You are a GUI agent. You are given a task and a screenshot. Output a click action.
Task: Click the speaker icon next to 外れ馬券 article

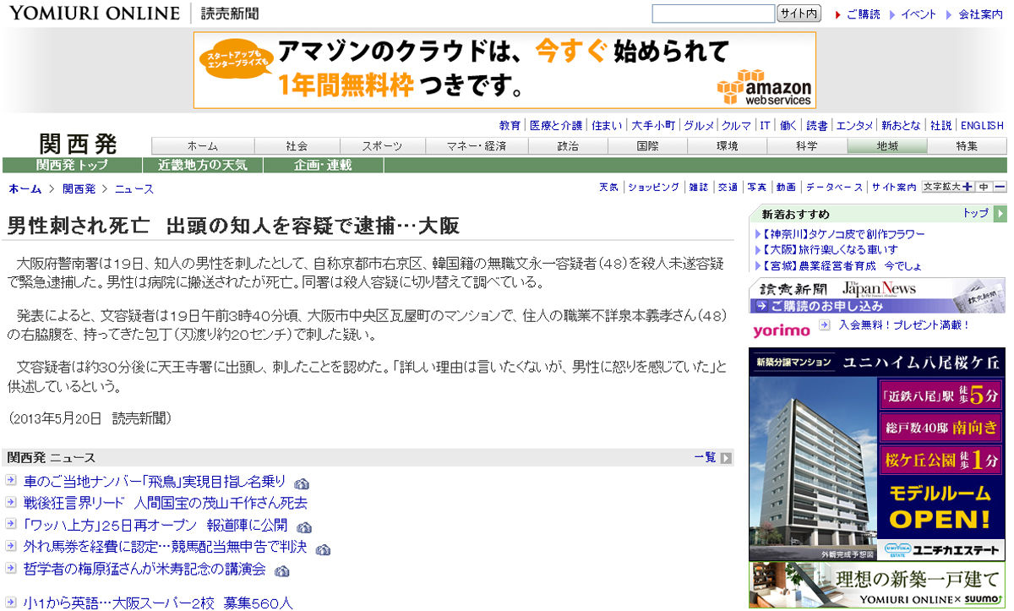point(322,548)
